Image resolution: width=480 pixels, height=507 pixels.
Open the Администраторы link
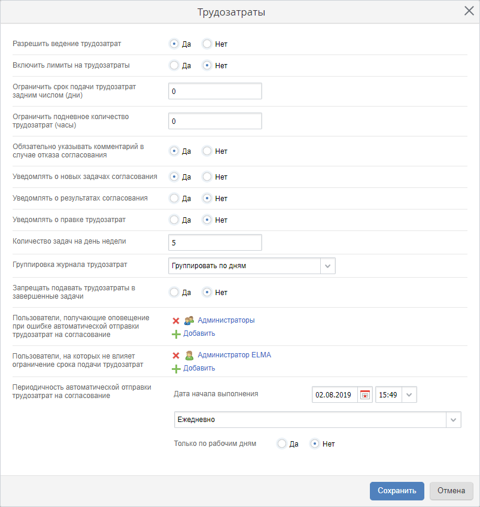pos(226,321)
